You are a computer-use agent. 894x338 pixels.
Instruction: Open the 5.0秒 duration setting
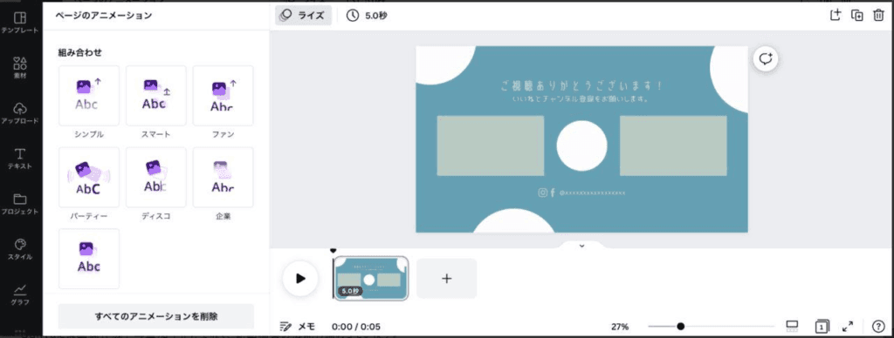pos(367,16)
